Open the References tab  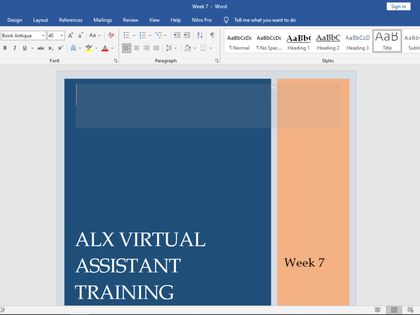[71, 20]
